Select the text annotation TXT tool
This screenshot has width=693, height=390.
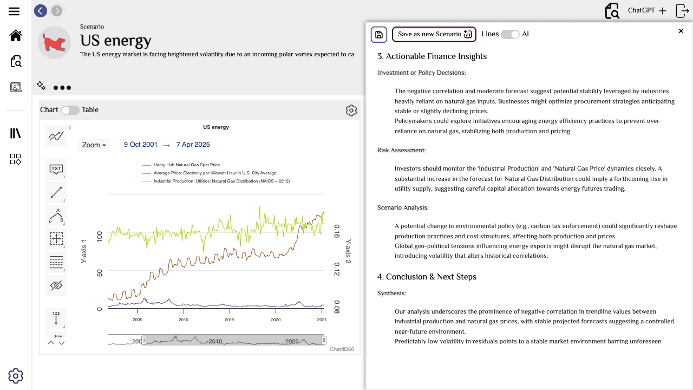[56, 169]
